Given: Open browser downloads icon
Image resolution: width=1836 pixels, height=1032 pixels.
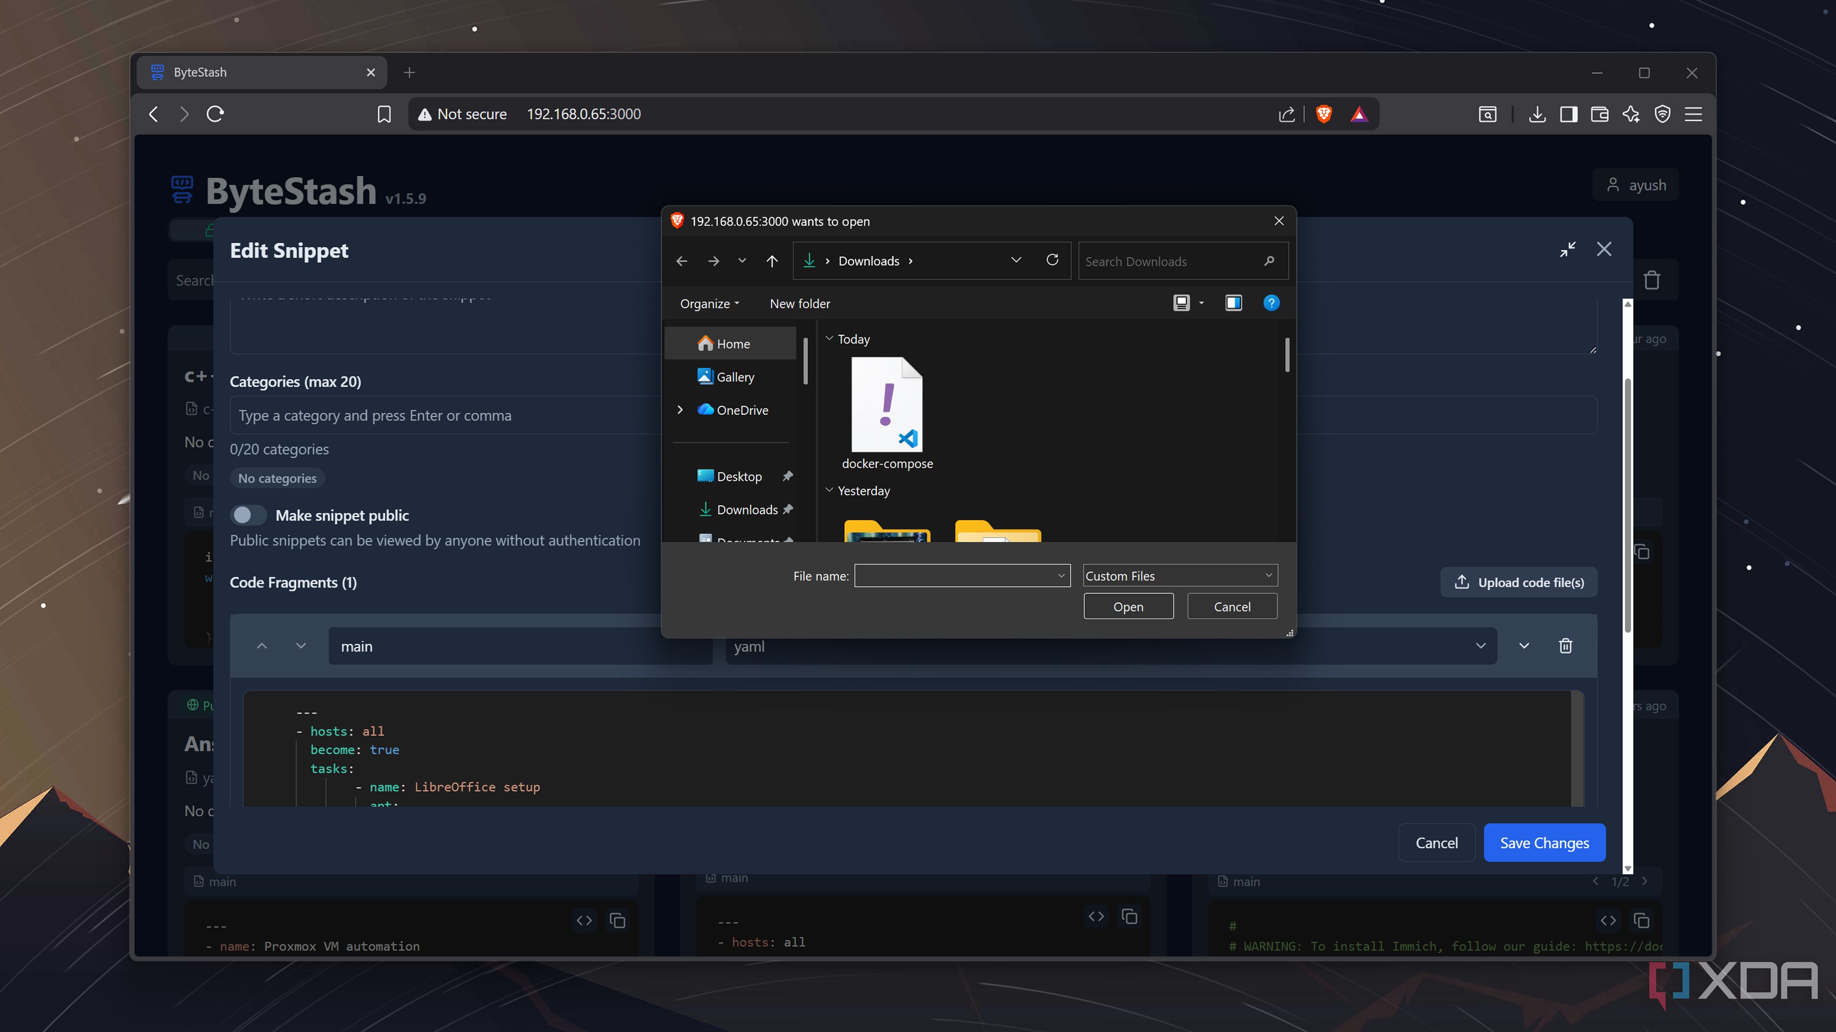Looking at the screenshot, I should click(1537, 114).
